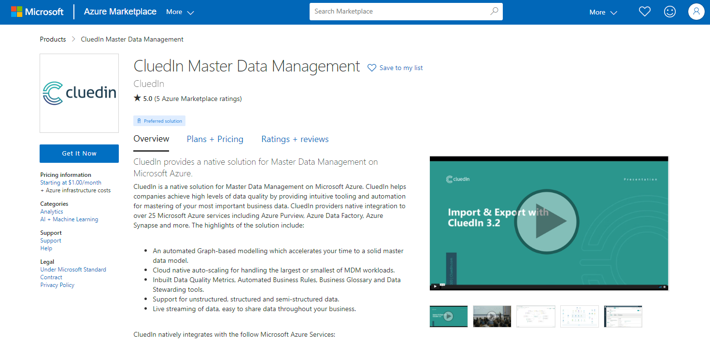710x343 pixels.
Task: Open the Privacy Policy link
Action: pyautogui.click(x=57, y=285)
